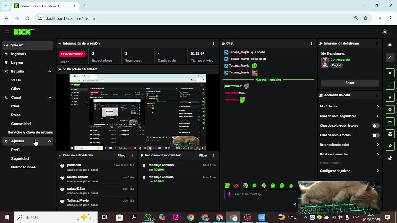Open the user avatar menu at top right
The height and width of the screenshot is (223, 397).
click(x=385, y=32)
